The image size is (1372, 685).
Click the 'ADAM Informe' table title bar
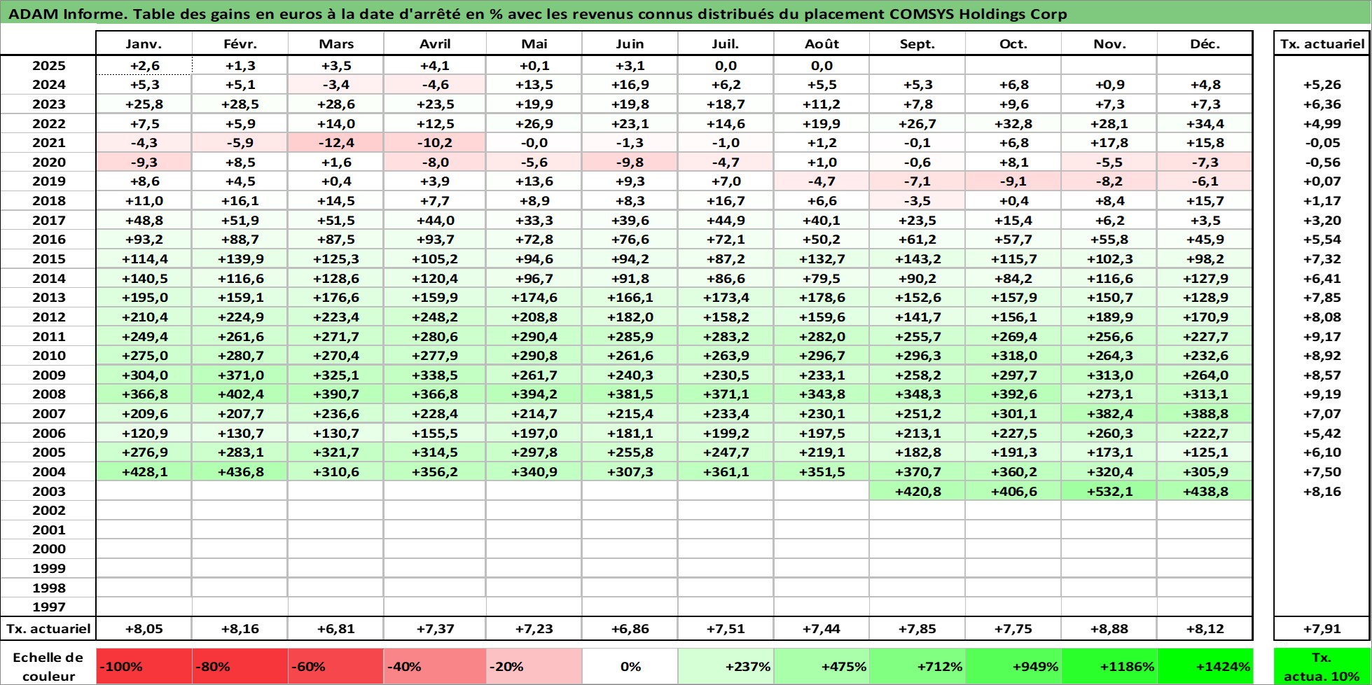tap(686, 13)
